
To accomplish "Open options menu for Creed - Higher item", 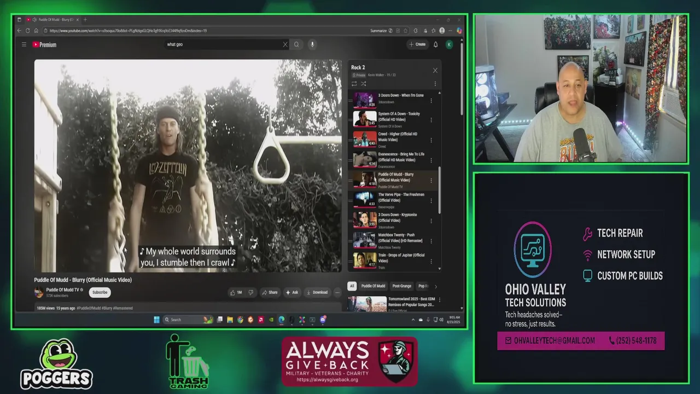I will point(431,140).
